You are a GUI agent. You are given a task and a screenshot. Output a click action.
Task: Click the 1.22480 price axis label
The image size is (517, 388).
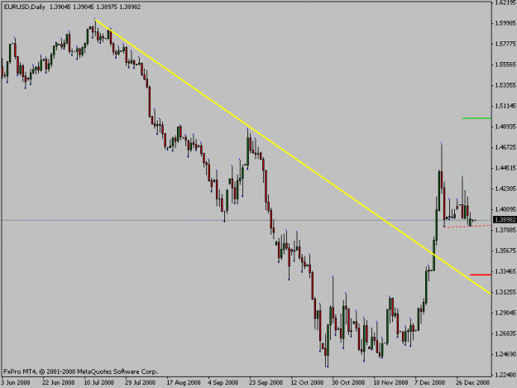point(505,375)
